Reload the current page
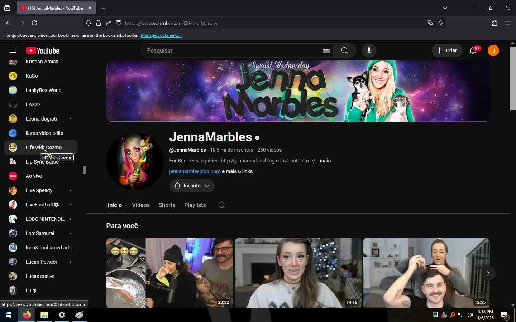Screen dimensions: 516x322 [x=34, y=23]
